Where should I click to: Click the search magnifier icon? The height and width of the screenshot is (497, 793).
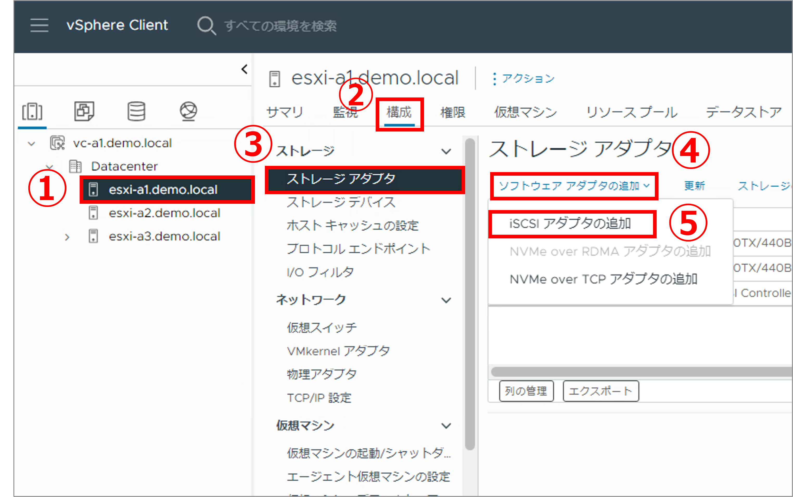(206, 26)
